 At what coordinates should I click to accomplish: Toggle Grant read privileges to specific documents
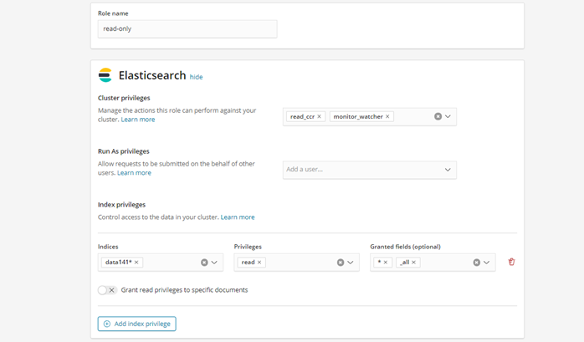pos(107,290)
